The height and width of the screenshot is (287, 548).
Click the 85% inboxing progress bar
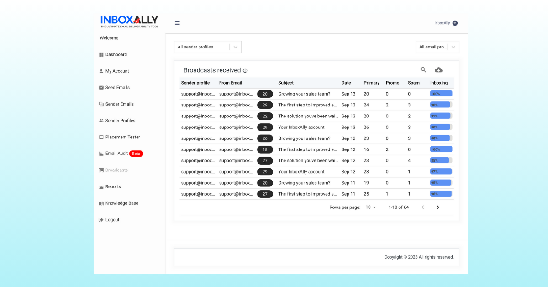tap(441, 160)
